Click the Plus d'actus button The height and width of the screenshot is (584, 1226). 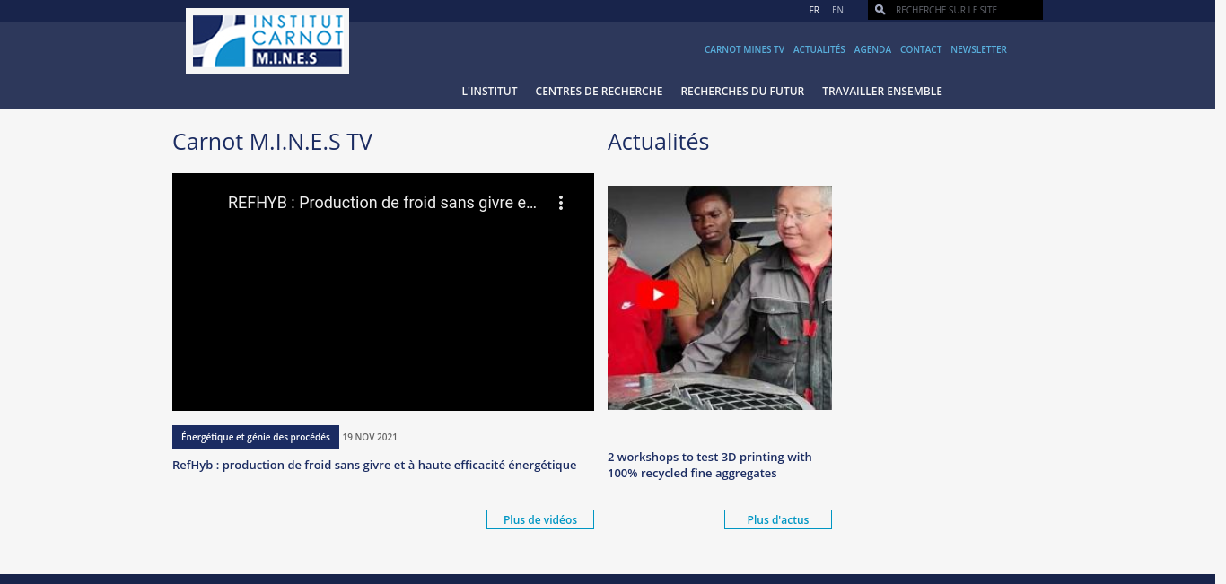pos(777,519)
